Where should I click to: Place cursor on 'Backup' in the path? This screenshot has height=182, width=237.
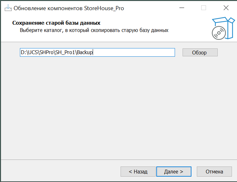pos(85,53)
